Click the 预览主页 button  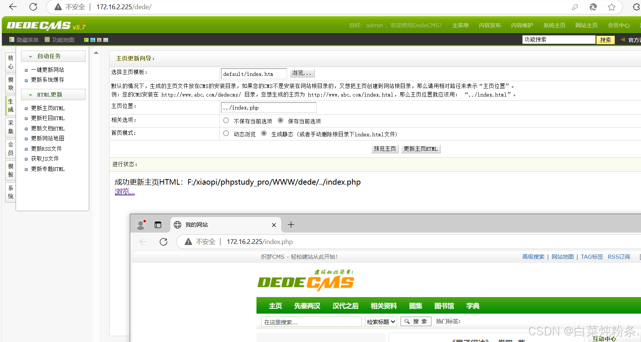[x=385, y=149]
